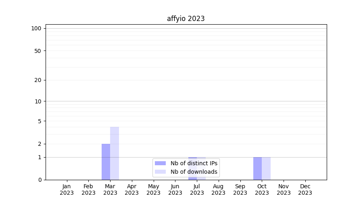
Task: Click the "Nb of downloads" legend text
Action: (194, 172)
